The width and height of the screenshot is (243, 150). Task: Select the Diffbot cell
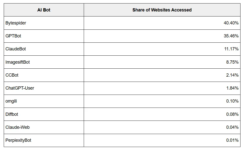pos(12,114)
